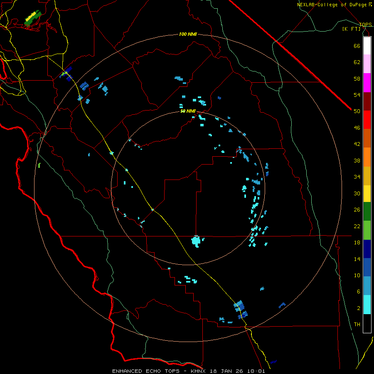The width and height of the screenshot is (374, 374).
Task: Click the dark green legend swatch
Action: coord(367,212)
